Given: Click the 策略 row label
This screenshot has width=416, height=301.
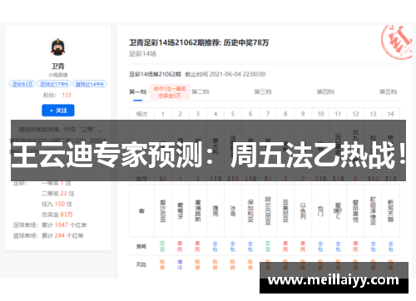Looking at the screenshot, I should point(141,246).
